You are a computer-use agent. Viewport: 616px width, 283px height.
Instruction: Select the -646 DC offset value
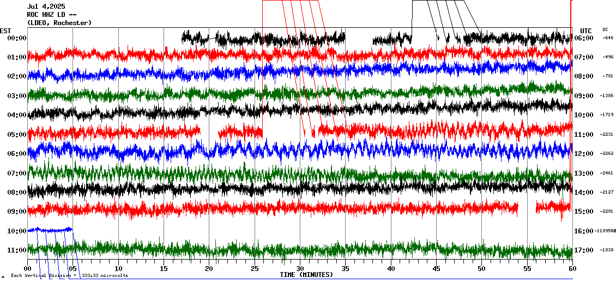pos(608,38)
